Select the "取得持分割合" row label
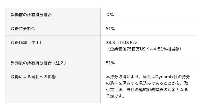 [x=23, y=29]
